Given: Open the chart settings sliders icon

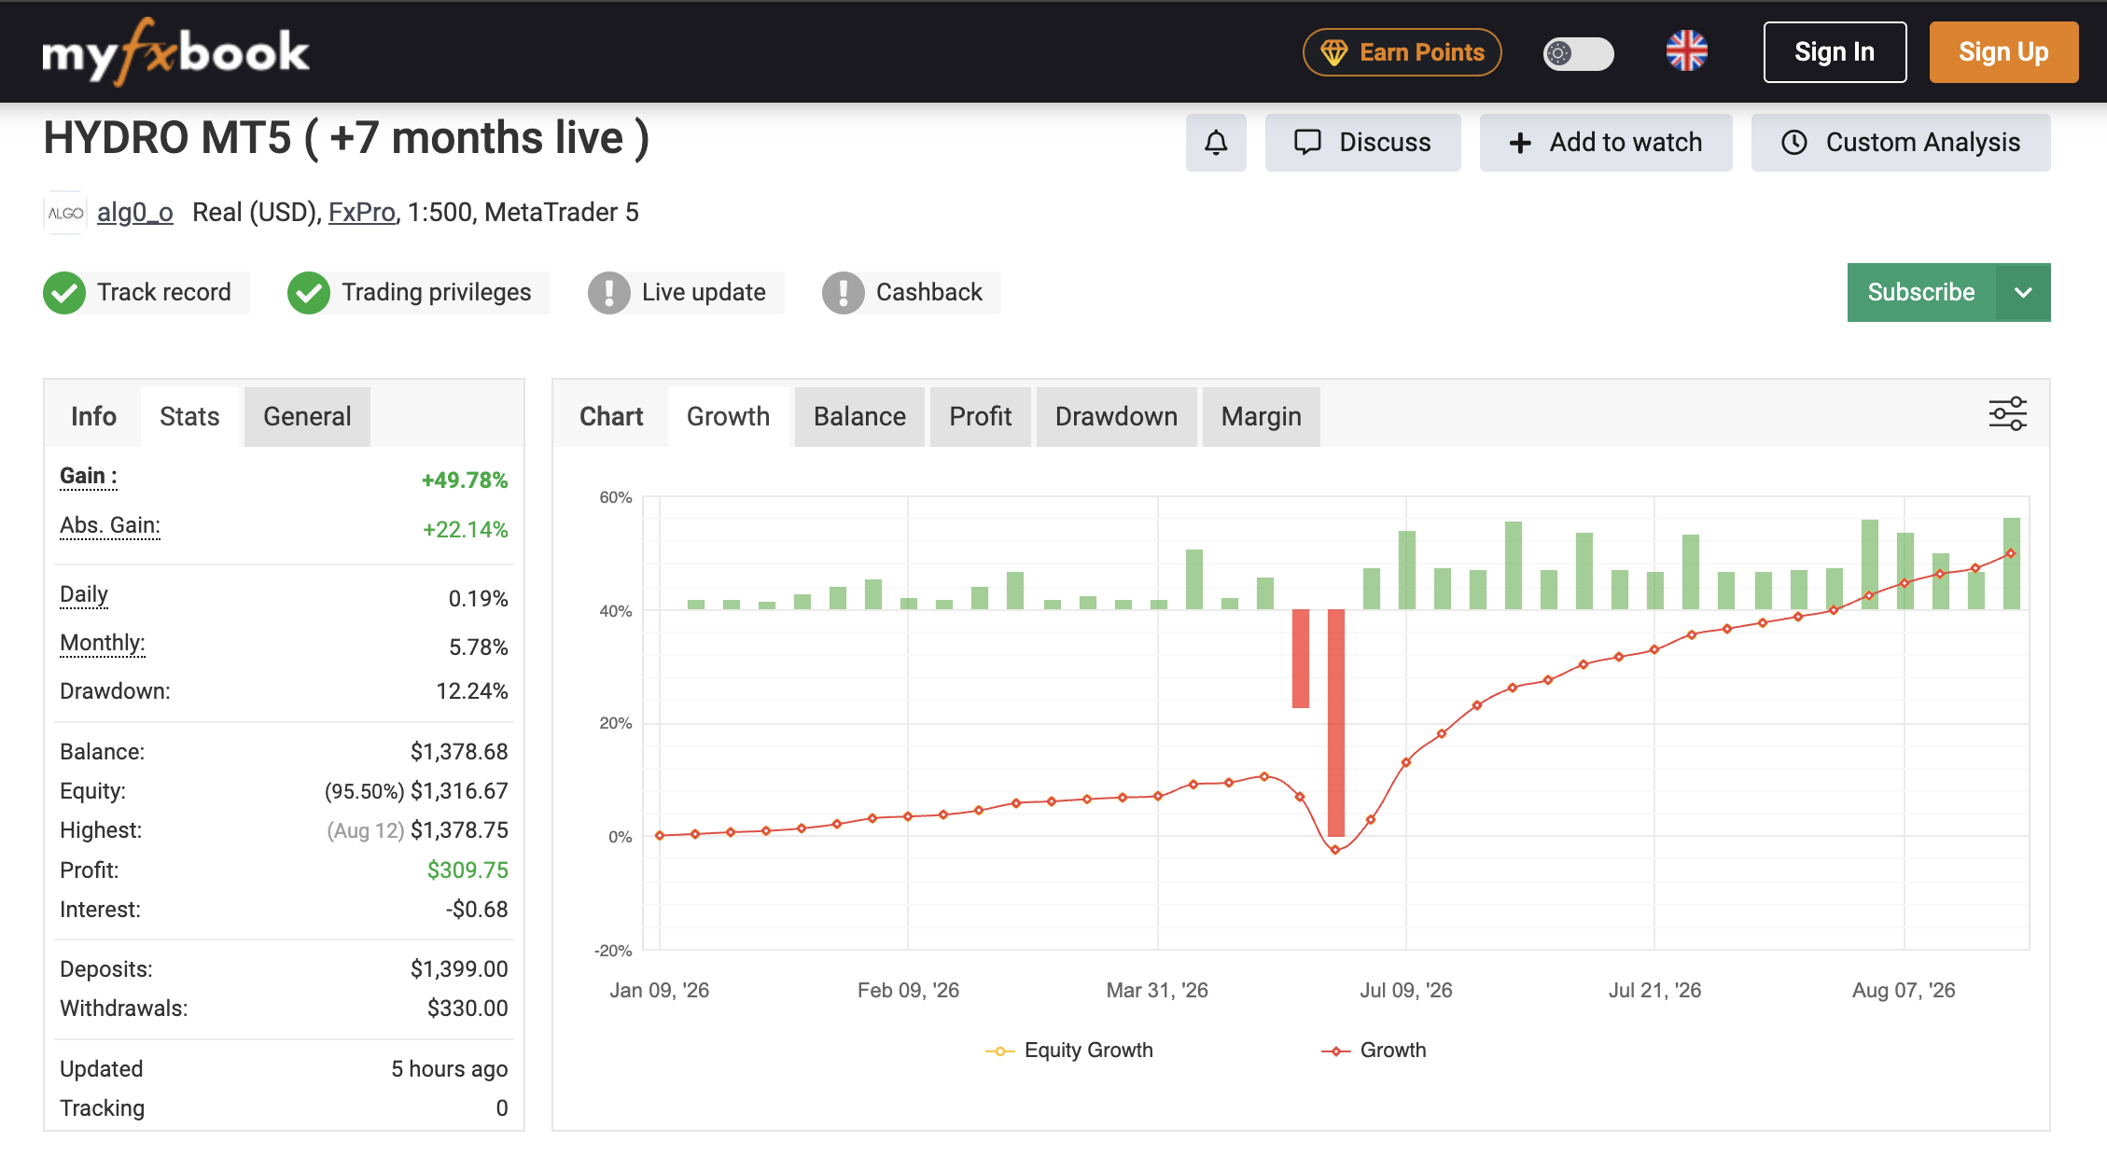Looking at the screenshot, I should click(2007, 413).
